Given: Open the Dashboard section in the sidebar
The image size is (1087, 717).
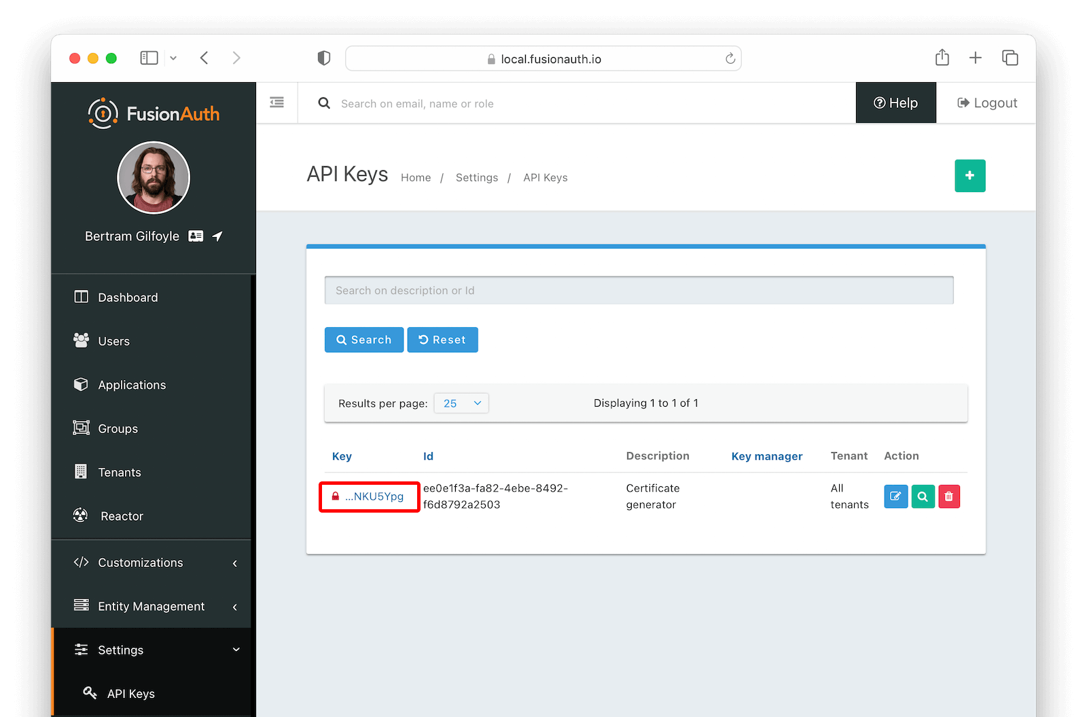Looking at the screenshot, I should coord(128,297).
